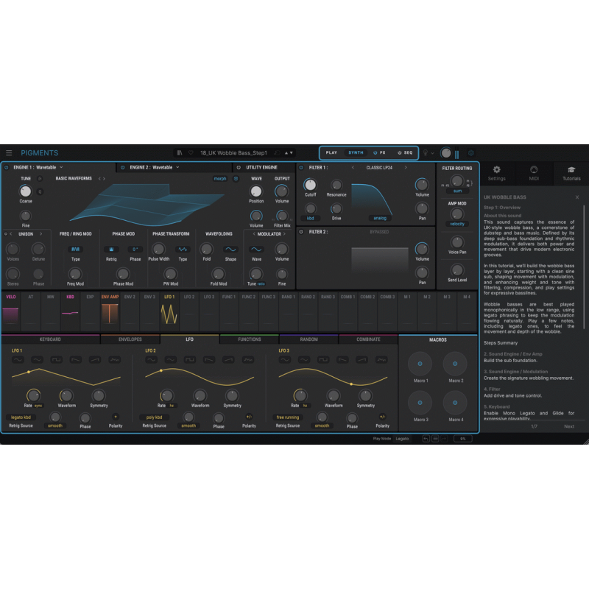The width and height of the screenshot is (589, 589).
Task: Switch to next Unison mode arrow
Action: click(x=40, y=234)
